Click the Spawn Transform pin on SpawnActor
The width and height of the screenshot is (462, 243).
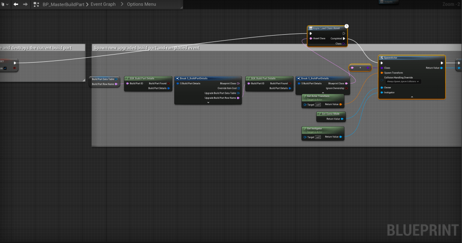pyautogui.click(x=382, y=73)
